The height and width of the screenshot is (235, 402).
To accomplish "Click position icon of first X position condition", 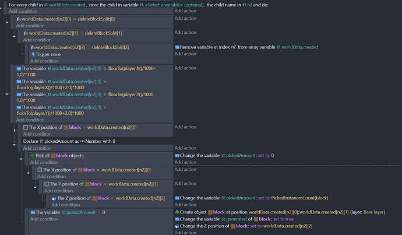I will [26, 127].
